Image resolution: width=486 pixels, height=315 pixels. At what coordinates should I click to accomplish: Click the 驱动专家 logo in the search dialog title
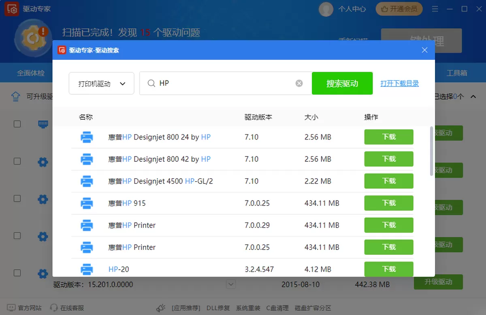tap(62, 50)
